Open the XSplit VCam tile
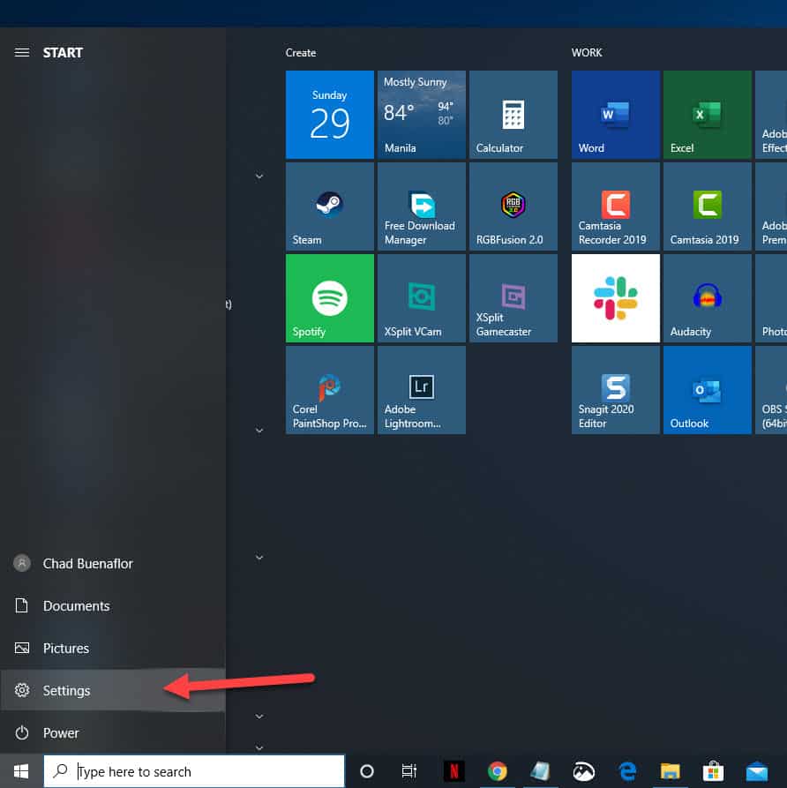 click(422, 298)
